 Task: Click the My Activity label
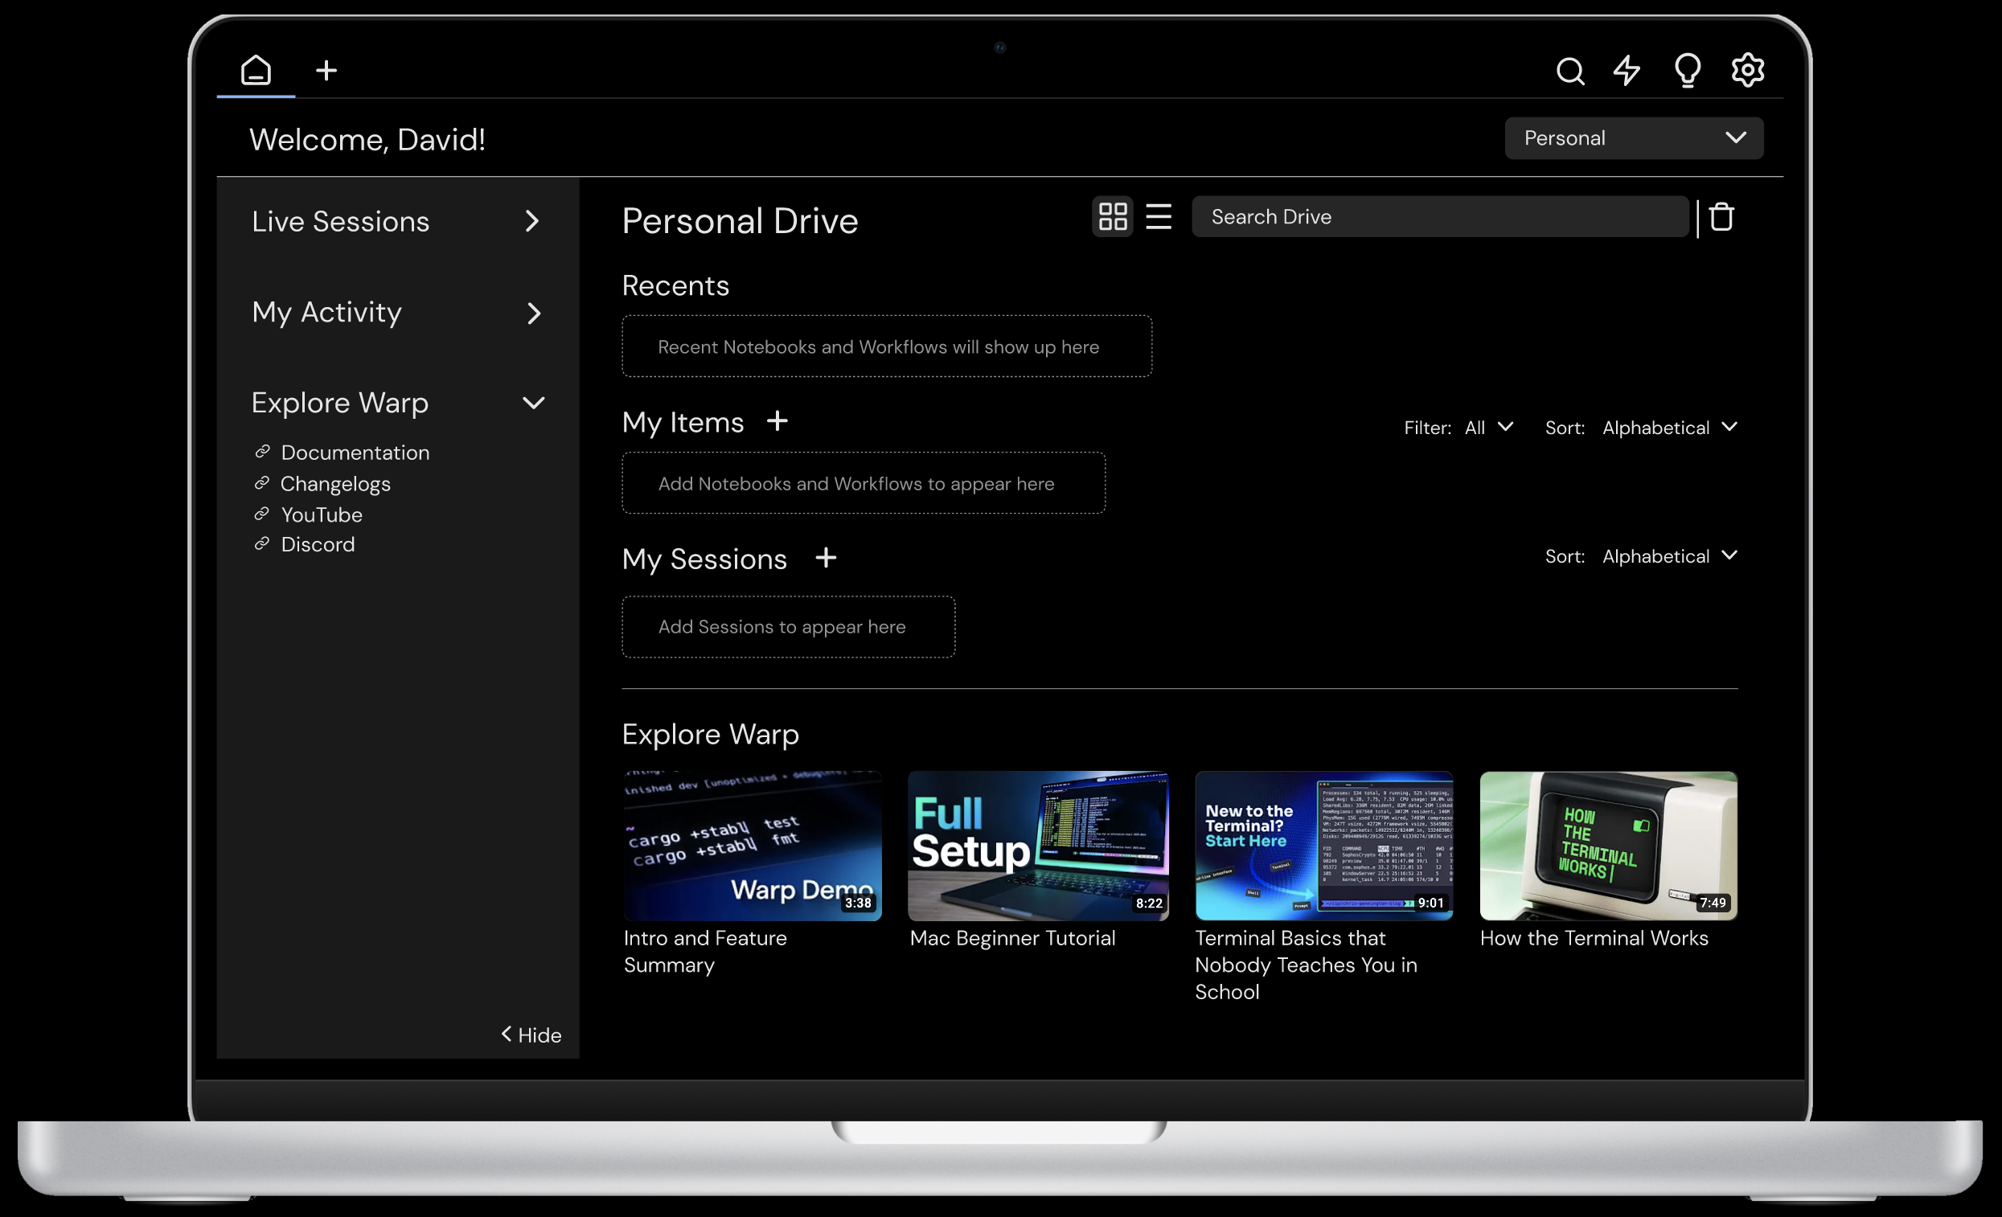(326, 313)
